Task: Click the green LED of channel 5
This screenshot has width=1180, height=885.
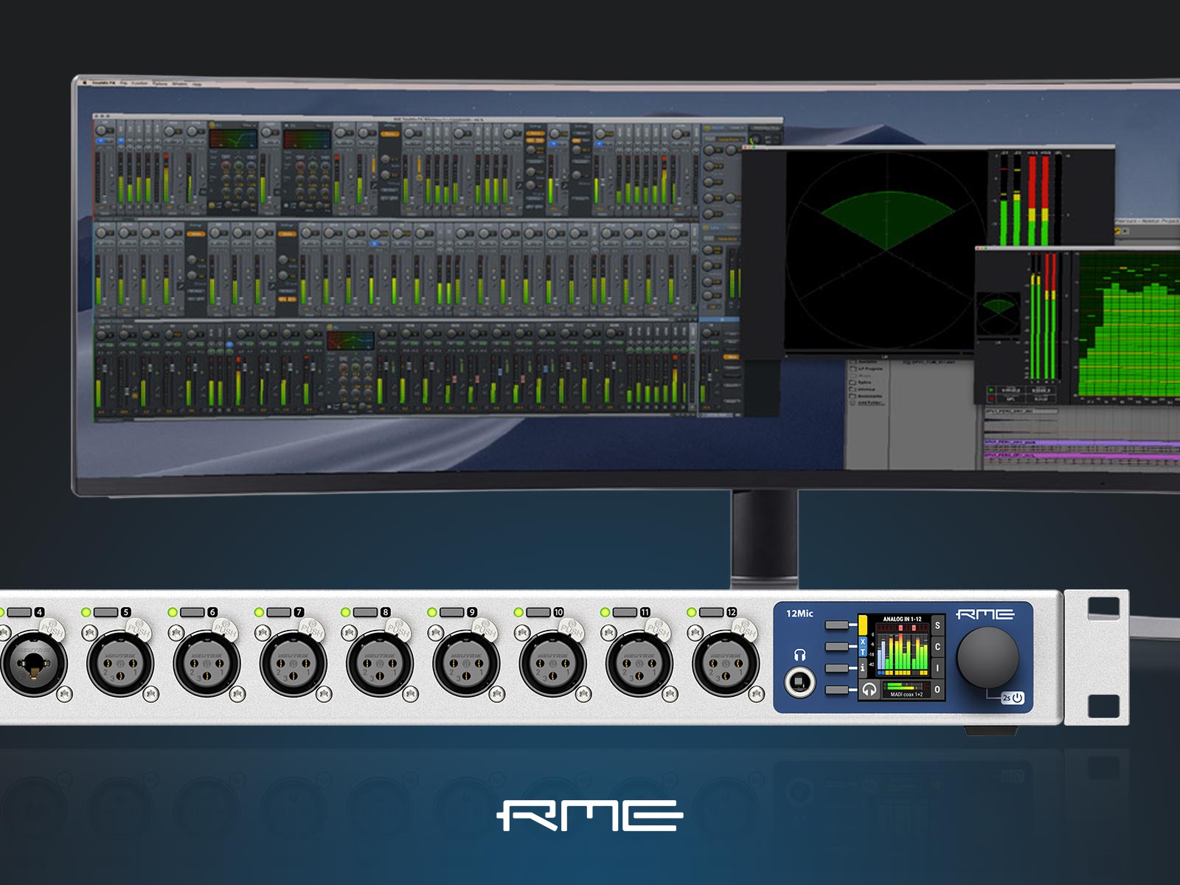Action: pos(86,612)
